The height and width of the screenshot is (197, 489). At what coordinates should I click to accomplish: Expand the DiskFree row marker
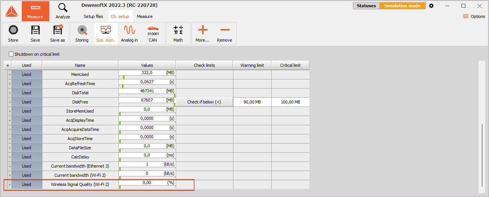[9, 102]
